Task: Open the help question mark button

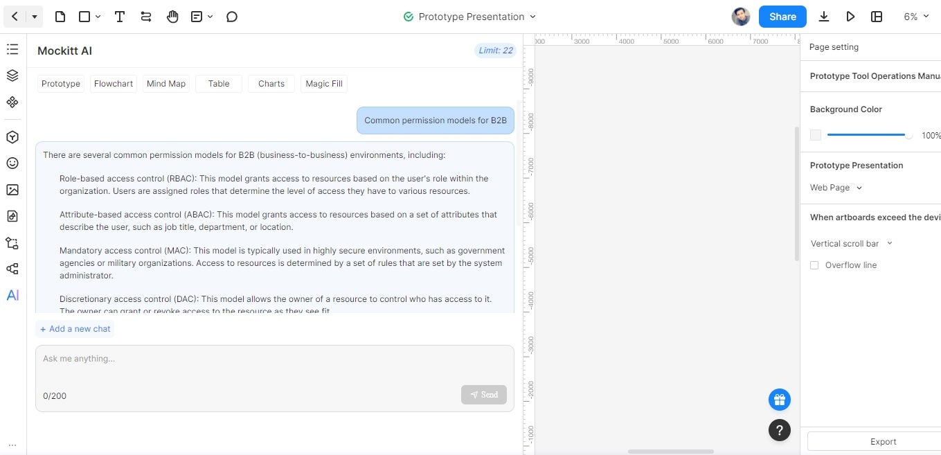Action: click(x=779, y=430)
